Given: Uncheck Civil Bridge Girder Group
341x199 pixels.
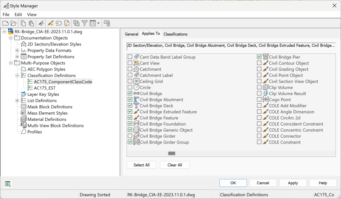Looking at the screenshot, I should tap(130, 142).
